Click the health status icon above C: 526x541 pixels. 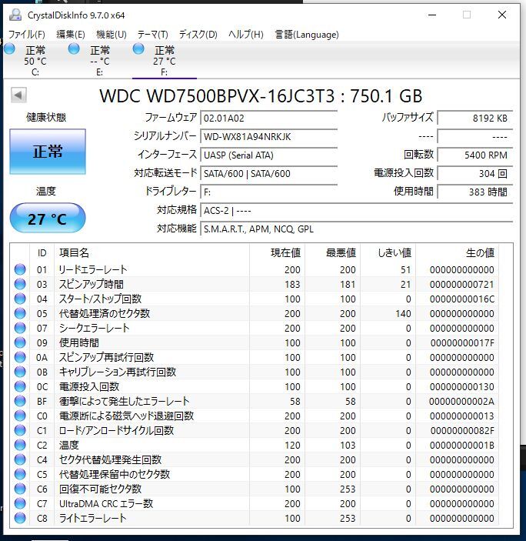point(9,49)
